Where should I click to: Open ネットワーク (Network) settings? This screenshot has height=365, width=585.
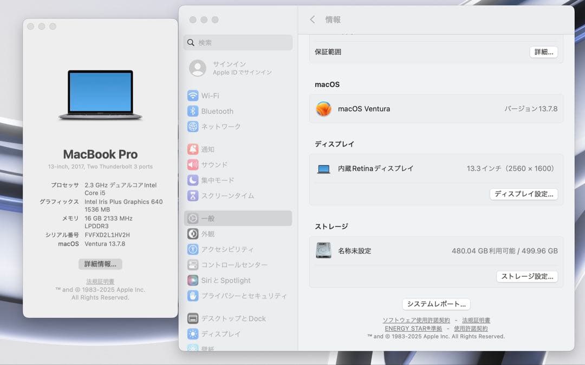pyautogui.click(x=219, y=126)
